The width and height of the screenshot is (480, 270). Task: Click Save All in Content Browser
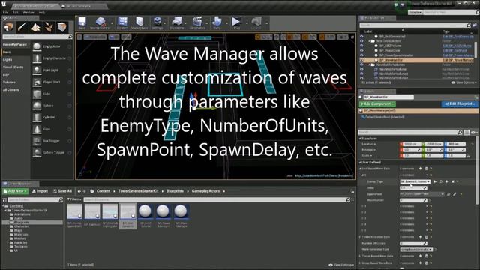[63, 191]
